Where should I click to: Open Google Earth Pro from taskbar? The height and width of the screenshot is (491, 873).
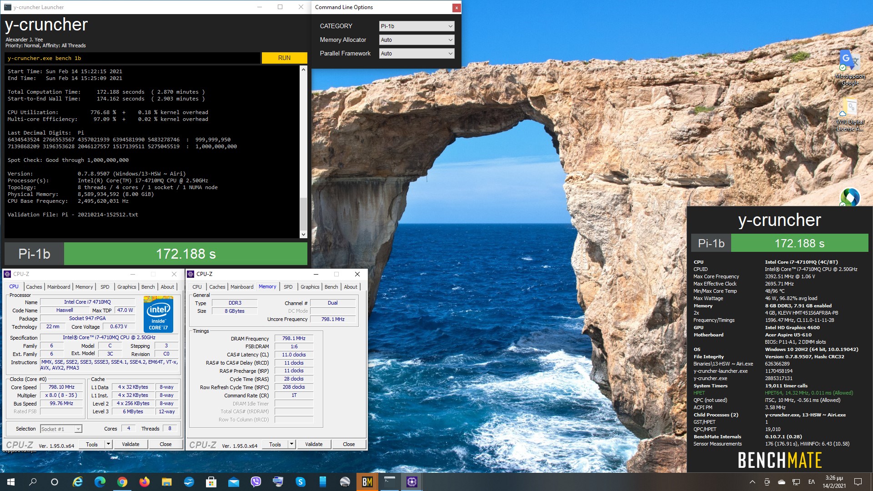pyautogui.click(x=345, y=482)
